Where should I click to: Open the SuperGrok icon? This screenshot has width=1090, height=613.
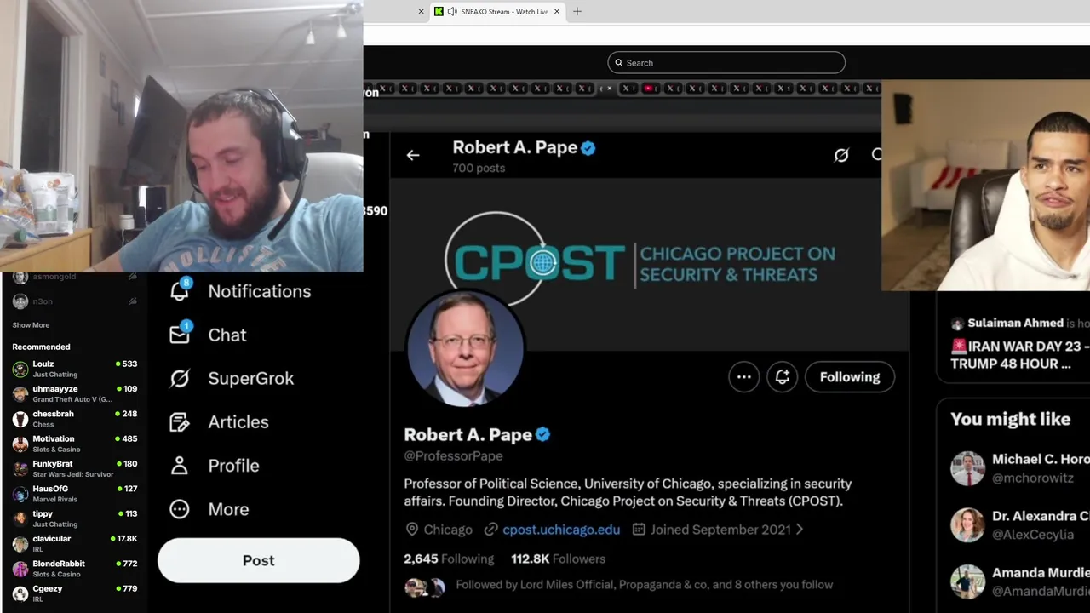180,378
